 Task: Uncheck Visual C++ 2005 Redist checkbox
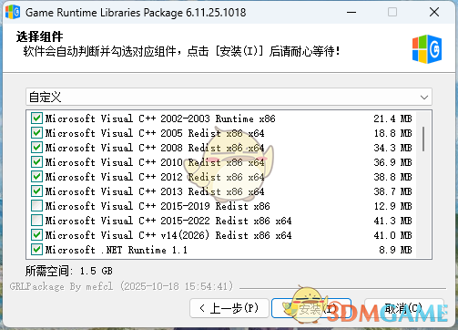pos(36,133)
